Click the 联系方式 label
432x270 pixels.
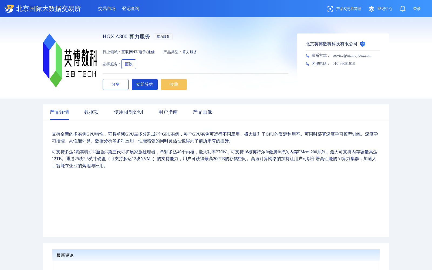click(321, 56)
